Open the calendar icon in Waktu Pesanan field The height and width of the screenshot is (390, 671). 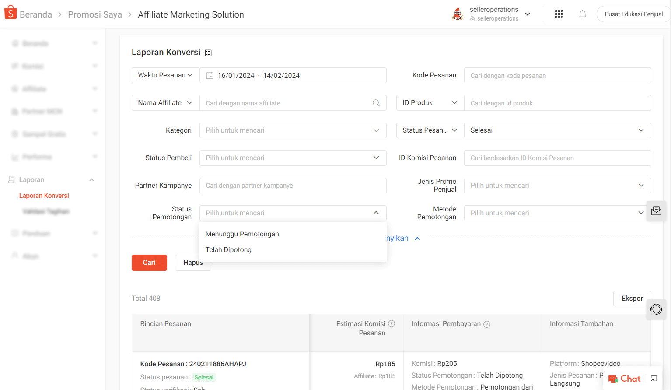pos(209,75)
